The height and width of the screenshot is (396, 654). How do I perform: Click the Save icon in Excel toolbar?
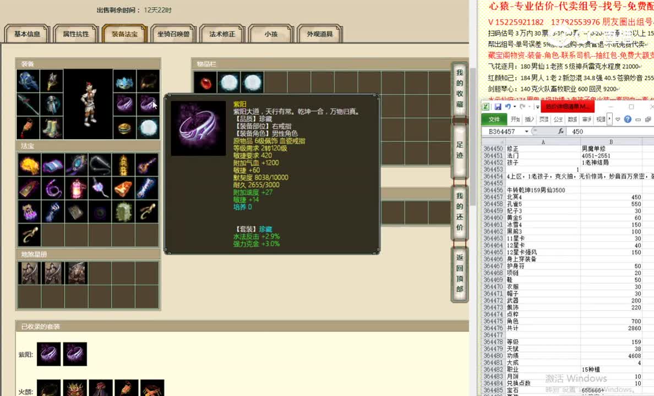[497, 107]
